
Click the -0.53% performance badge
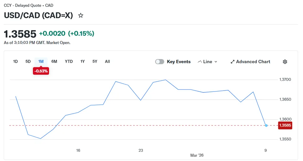[x=41, y=71]
